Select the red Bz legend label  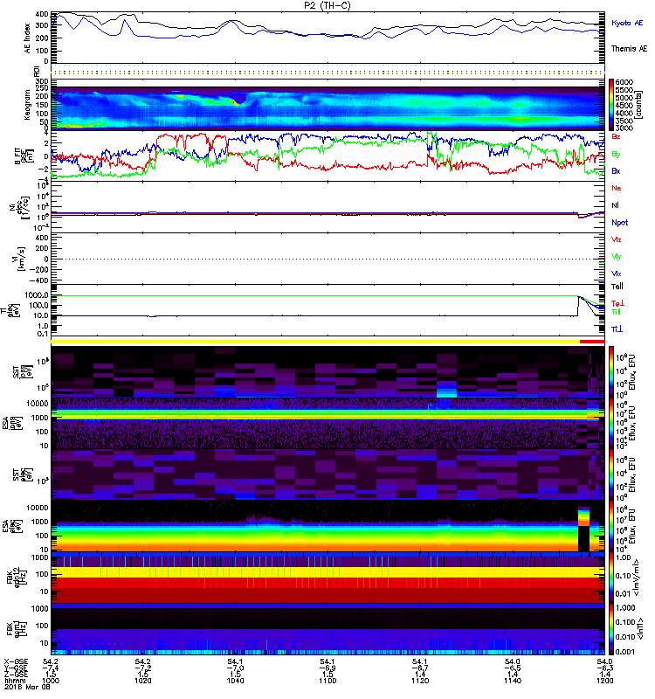click(x=617, y=136)
